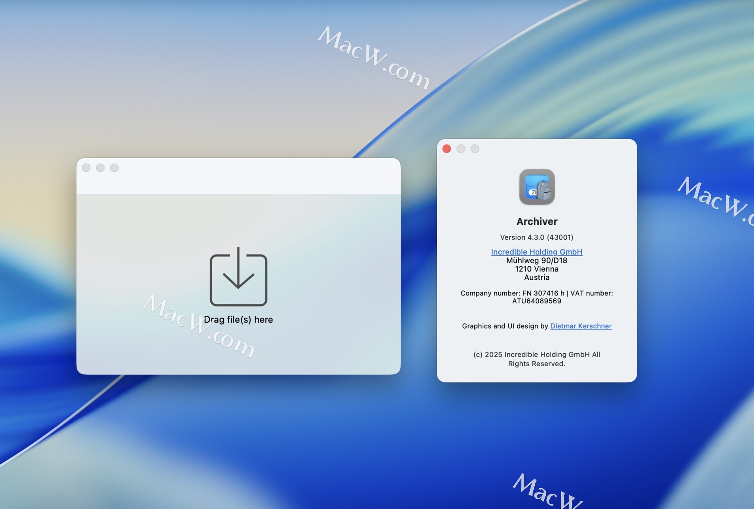Viewport: 754px width, 509px height.
Task: Click the 'Company number: FN 307416 h' text
Action: [x=512, y=293]
